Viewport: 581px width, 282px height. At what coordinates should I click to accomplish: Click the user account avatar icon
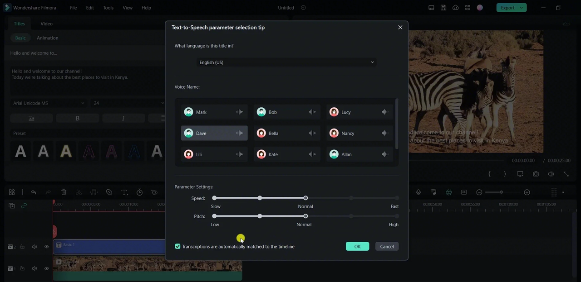click(480, 8)
